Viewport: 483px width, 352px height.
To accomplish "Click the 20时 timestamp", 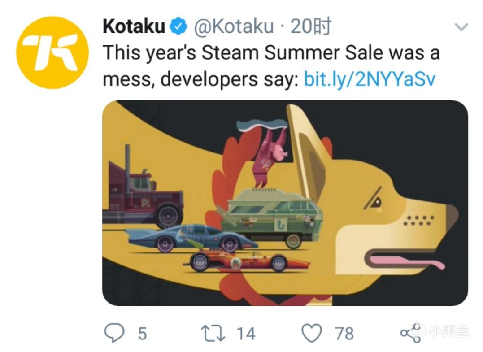I will tap(310, 26).
